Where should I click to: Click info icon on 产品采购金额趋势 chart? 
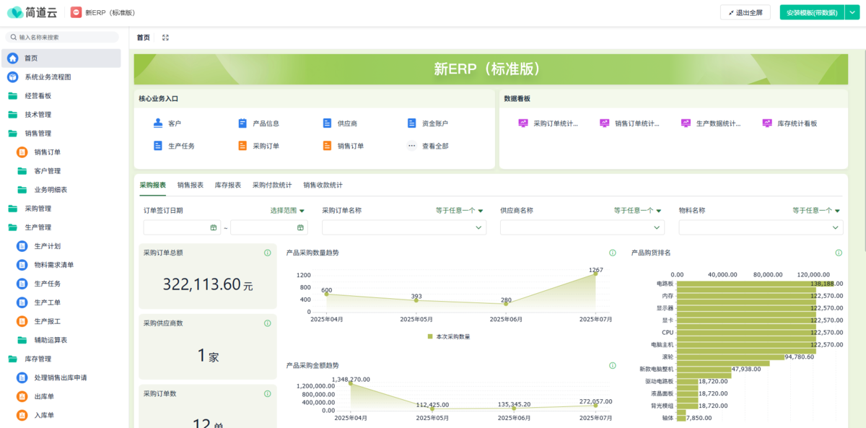613,365
